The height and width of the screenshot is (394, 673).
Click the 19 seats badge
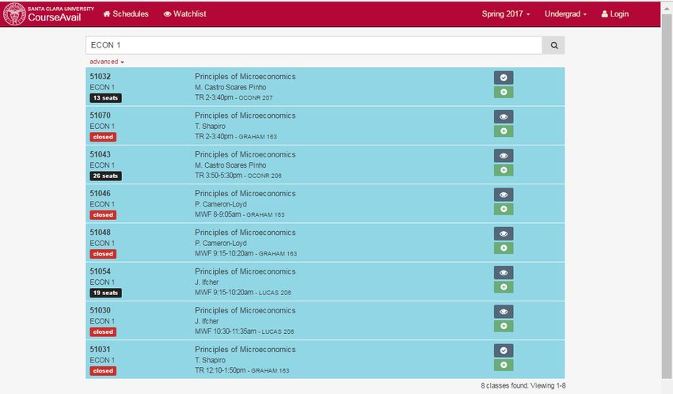coord(105,293)
